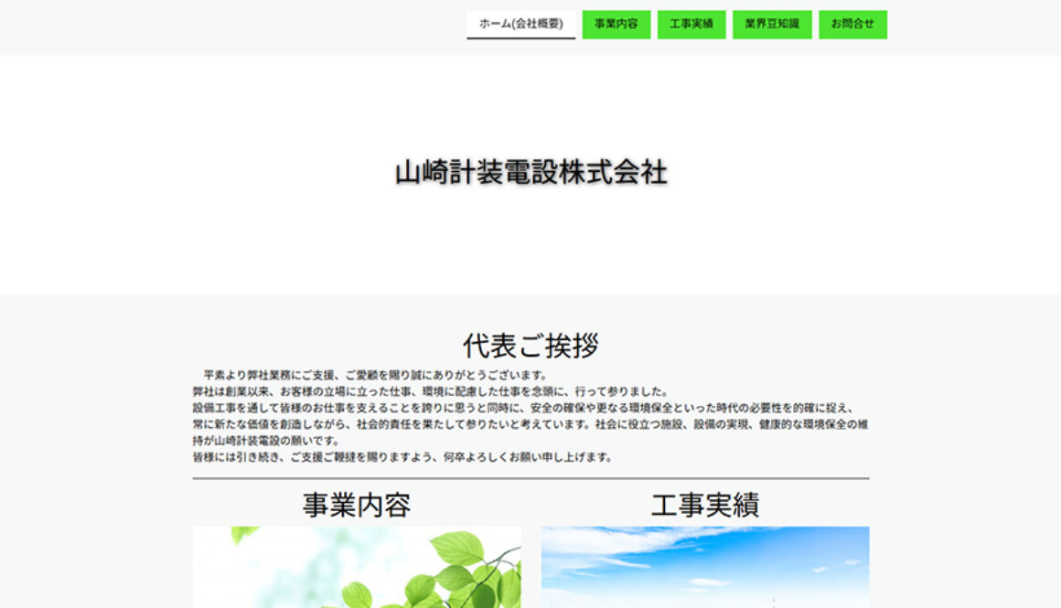Image resolution: width=1061 pixels, height=608 pixels.
Task: Click the greeting line starting with 平素より
Action: pos(375,375)
